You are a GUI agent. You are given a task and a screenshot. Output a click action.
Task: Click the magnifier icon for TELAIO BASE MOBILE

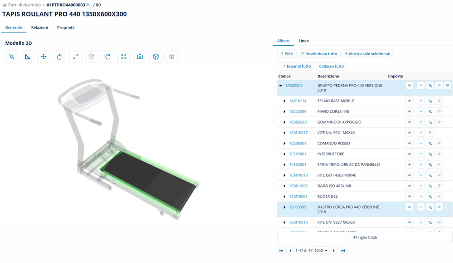(439, 101)
